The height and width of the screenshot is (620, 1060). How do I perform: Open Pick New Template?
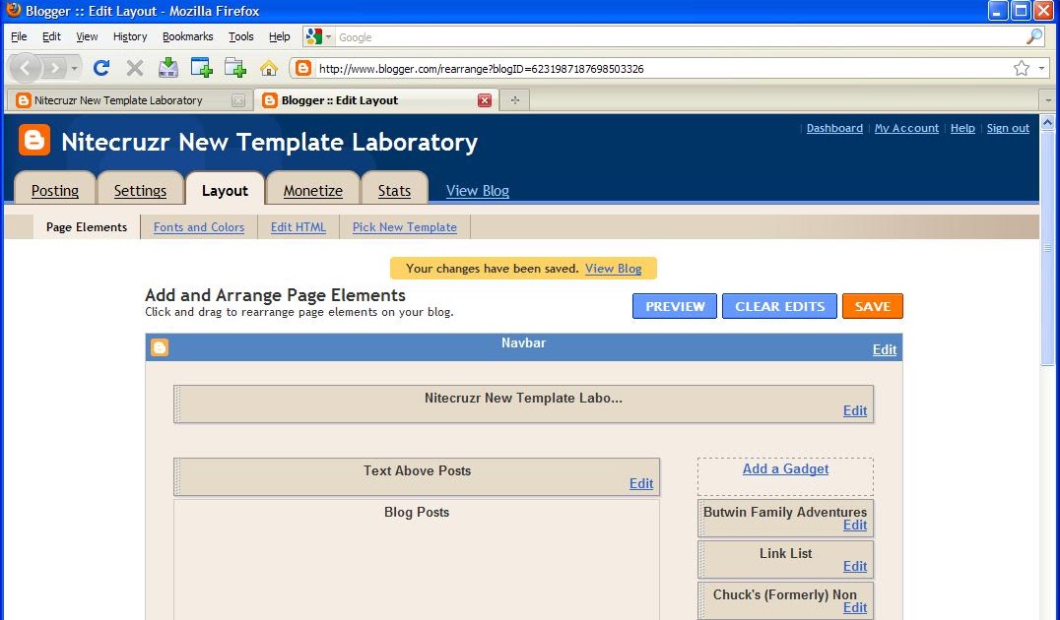pyautogui.click(x=404, y=227)
